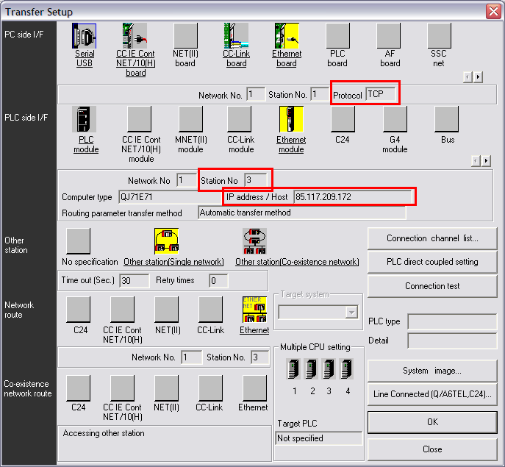Choose the PLC board icon
This screenshot has height=467, width=505.
[x=337, y=36]
